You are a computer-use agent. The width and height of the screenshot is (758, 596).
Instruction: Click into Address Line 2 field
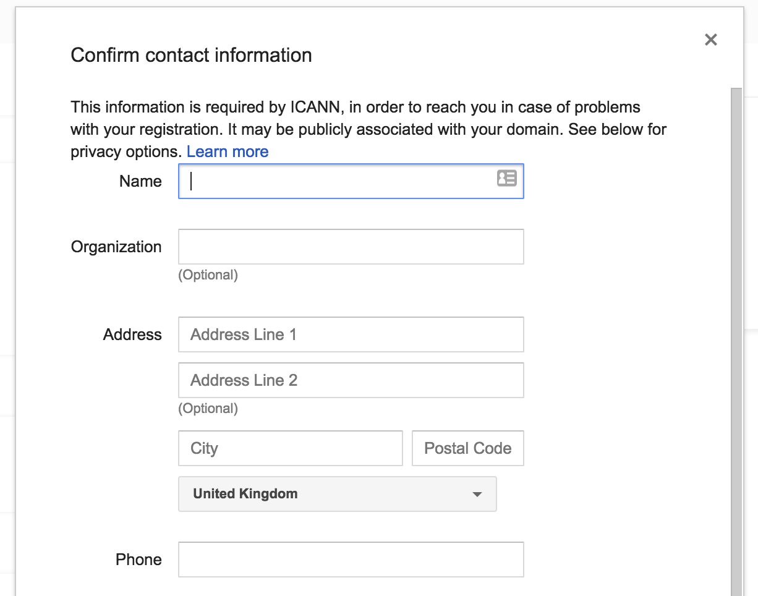coord(351,380)
